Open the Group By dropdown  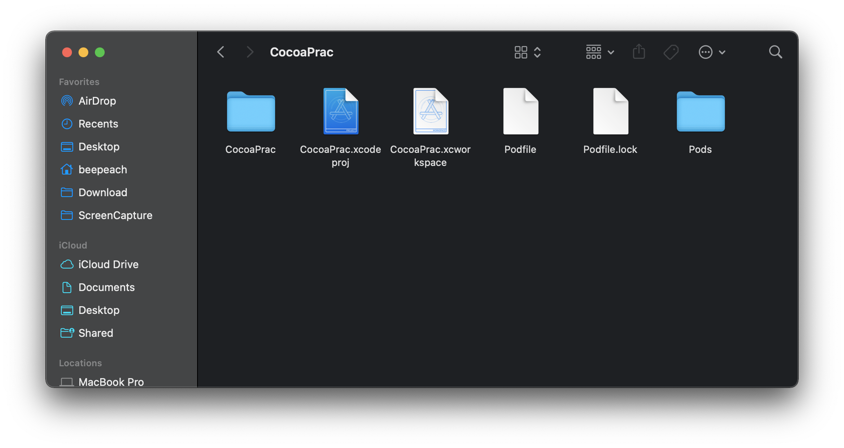(x=600, y=52)
